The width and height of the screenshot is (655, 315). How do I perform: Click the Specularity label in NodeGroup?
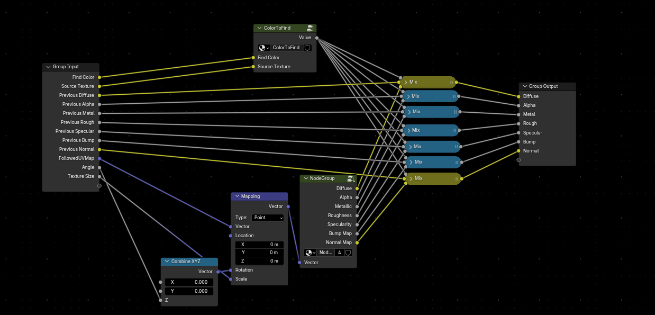pos(340,224)
